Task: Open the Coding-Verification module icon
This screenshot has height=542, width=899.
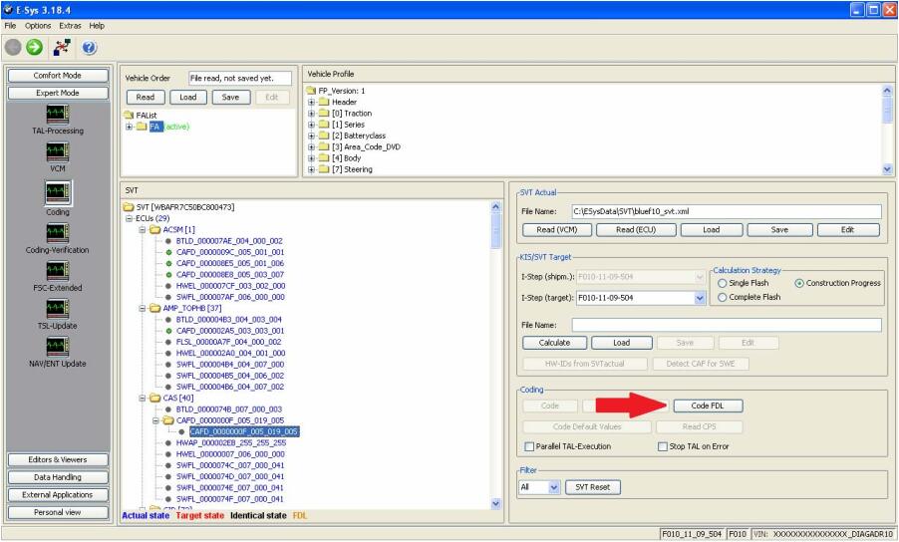Action: point(58,233)
